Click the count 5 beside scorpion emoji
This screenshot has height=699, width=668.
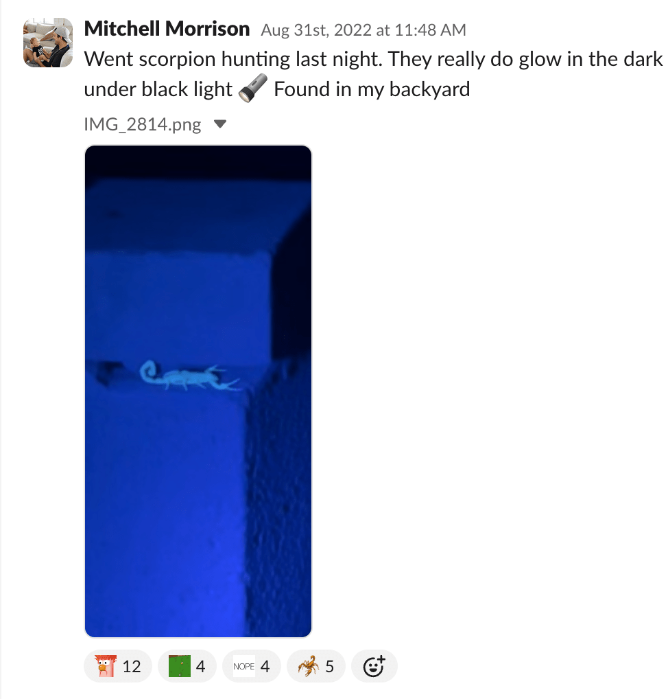pos(330,667)
